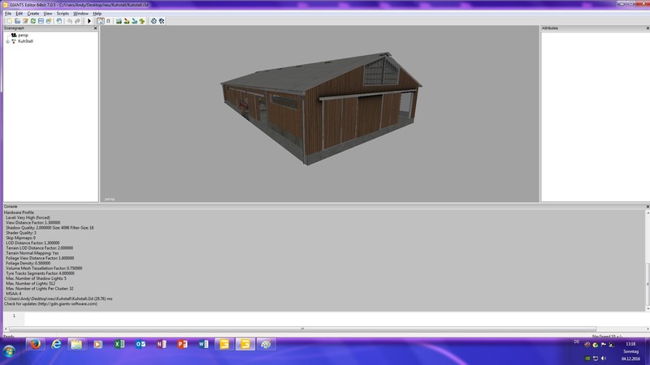Click the Undo arrow in toolbar
Screen dimensions: 650x365
click(x=70, y=21)
